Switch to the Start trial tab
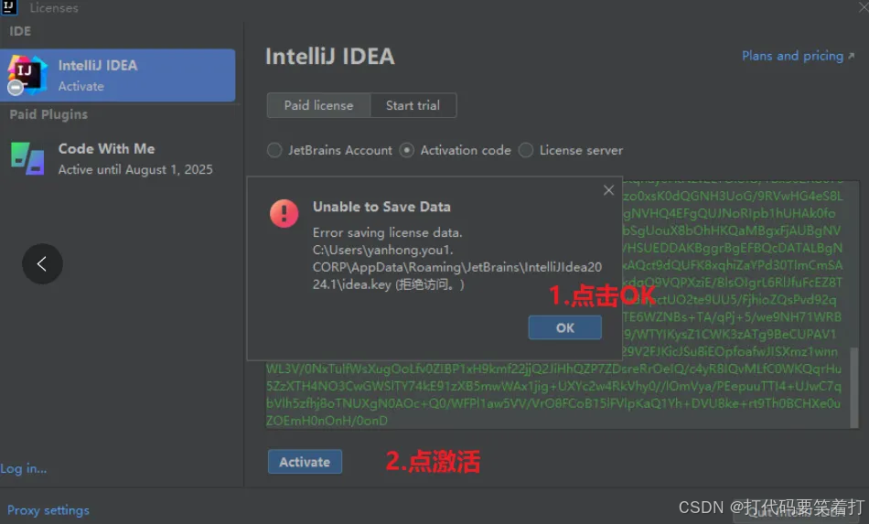Viewport: 869px width, 524px height. tap(413, 105)
